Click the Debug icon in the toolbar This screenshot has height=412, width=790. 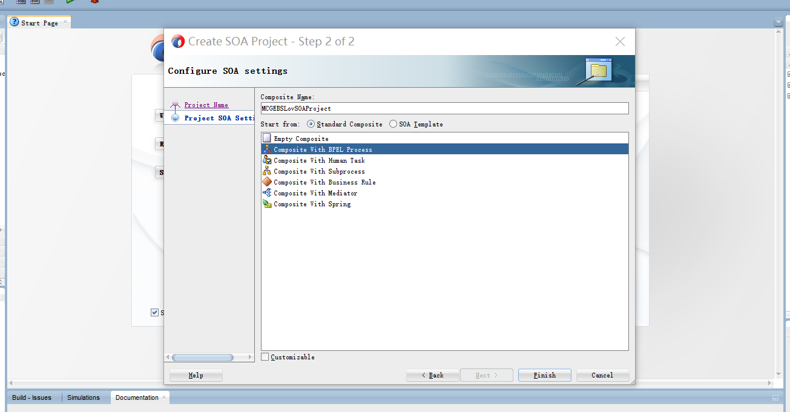point(94,2)
